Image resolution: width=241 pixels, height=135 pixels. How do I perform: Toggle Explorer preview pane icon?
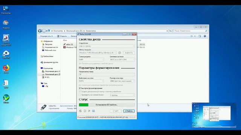click(x=200, y=36)
